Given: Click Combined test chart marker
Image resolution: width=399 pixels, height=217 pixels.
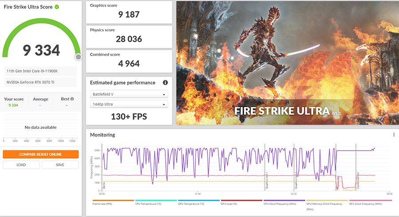Looking at the screenshot, I should click(358, 181).
